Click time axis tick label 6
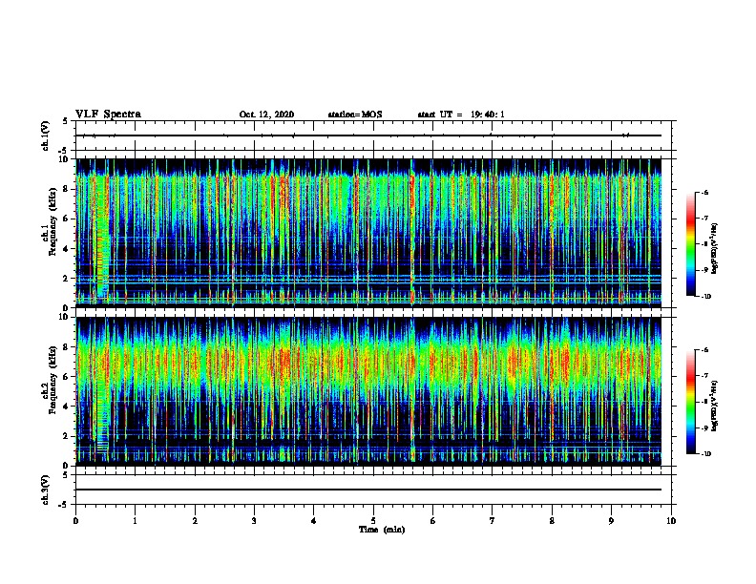This screenshot has width=756, height=584. 433,521
